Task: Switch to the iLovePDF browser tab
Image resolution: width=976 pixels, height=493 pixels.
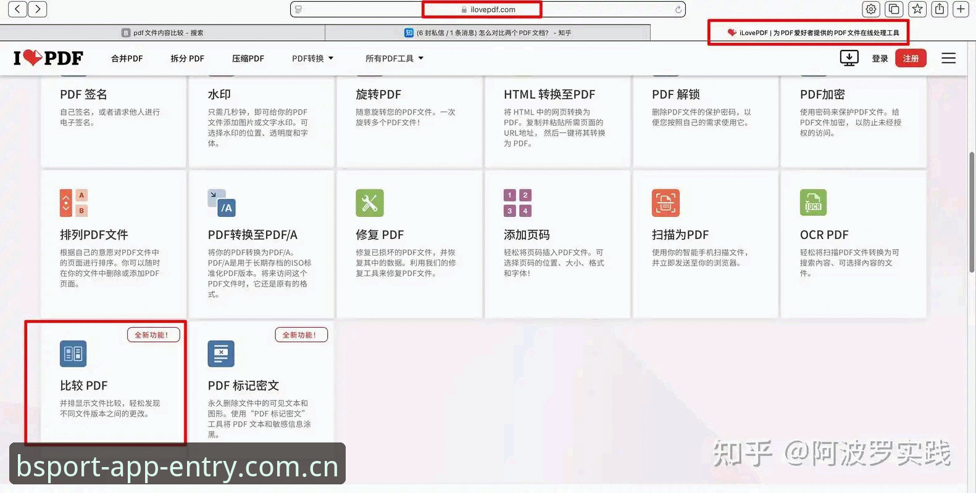Action: click(x=813, y=33)
